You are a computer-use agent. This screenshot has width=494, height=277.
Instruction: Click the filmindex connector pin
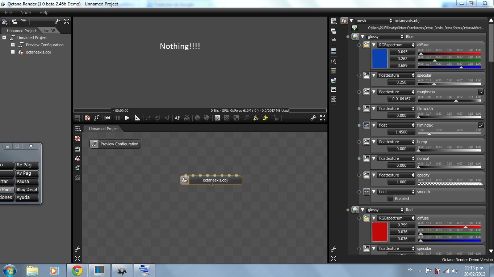pyautogui.click(x=359, y=125)
